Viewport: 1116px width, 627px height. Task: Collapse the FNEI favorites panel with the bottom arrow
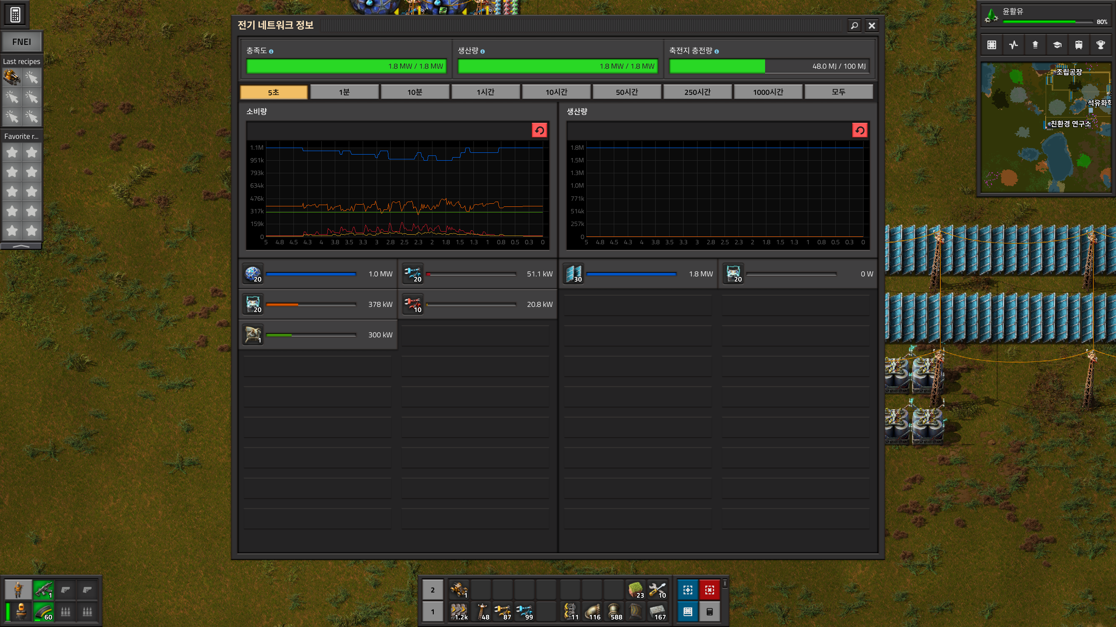21,246
